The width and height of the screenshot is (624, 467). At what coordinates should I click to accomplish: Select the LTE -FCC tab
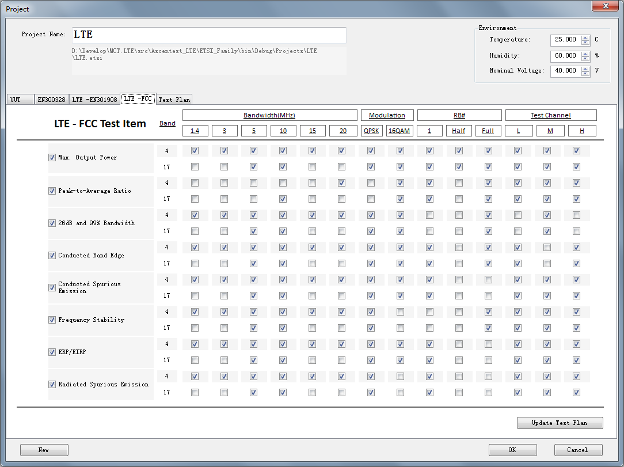click(138, 98)
